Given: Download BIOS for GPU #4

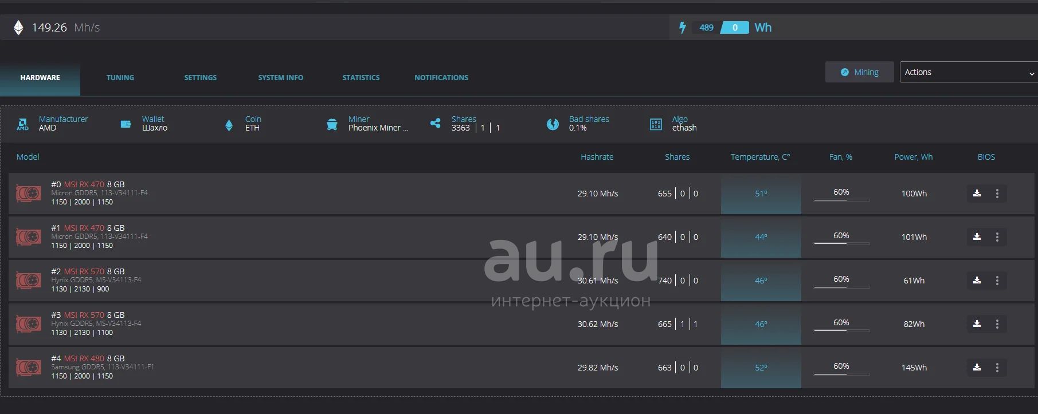Looking at the screenshot, I should point(977,368).
